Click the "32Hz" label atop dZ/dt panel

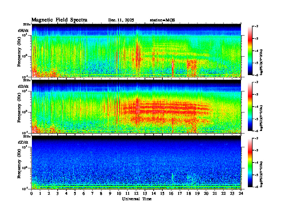27,136
